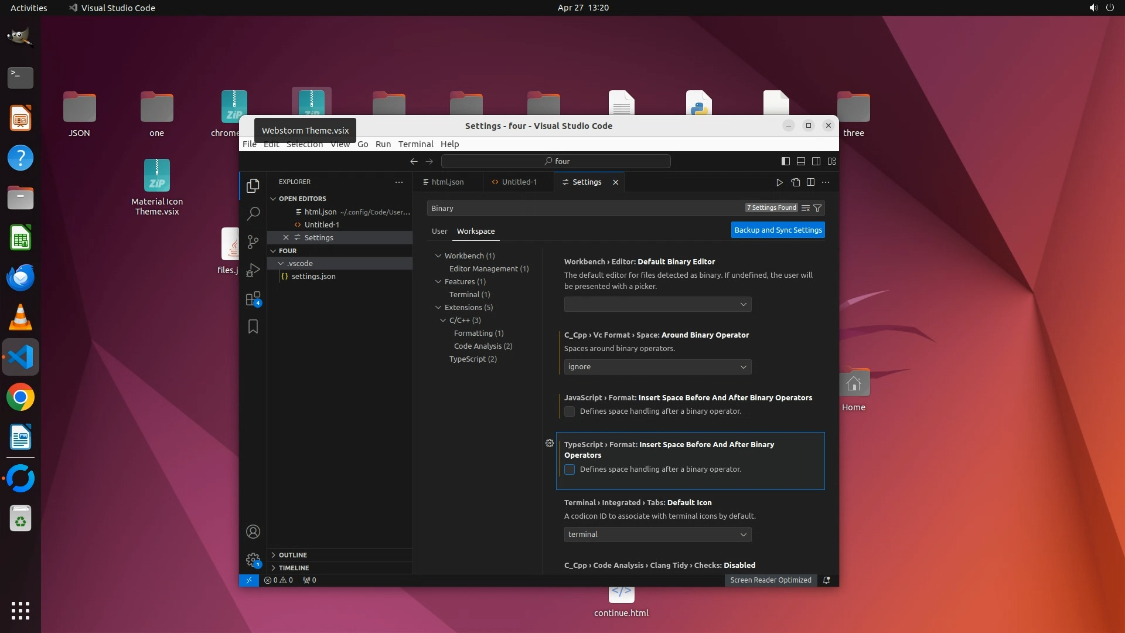Toggle primary side bar layout icon
The image size is (1125, 633).
(786, 161)
